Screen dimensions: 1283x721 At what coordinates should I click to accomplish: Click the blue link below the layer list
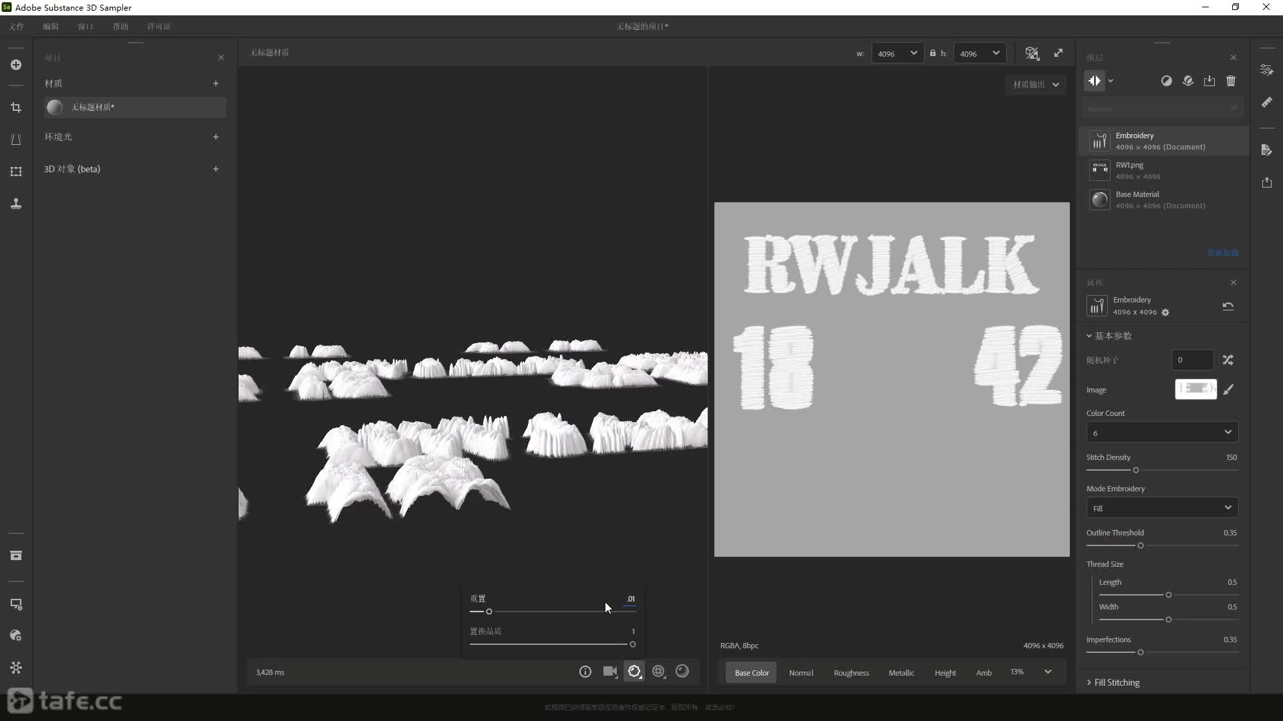[x=1223, y=253]
